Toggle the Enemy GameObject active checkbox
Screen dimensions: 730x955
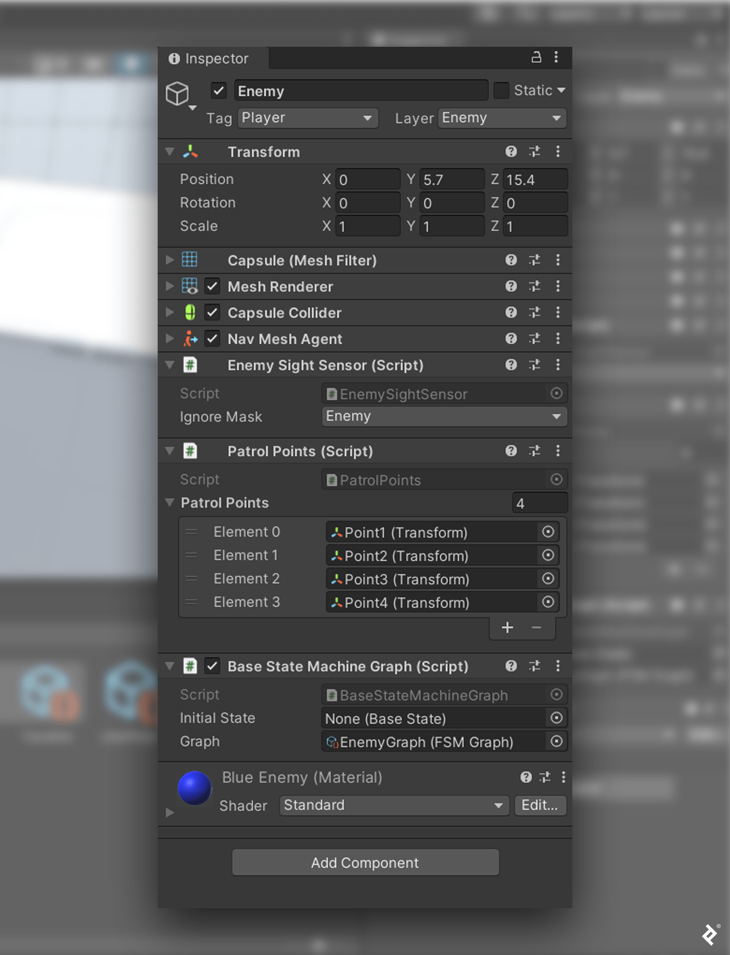pos(219,90)
